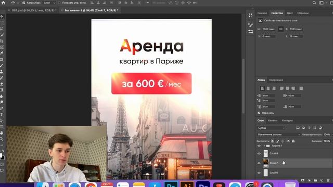Hide the Группа 1 layer group
This screenshot has width=333, height=187.
[x=259, y=145]
